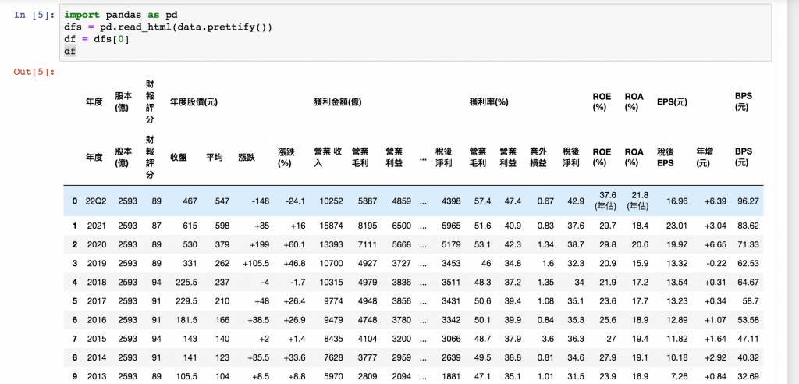Click the '獲利金額(億)' top header

point(338,102)
